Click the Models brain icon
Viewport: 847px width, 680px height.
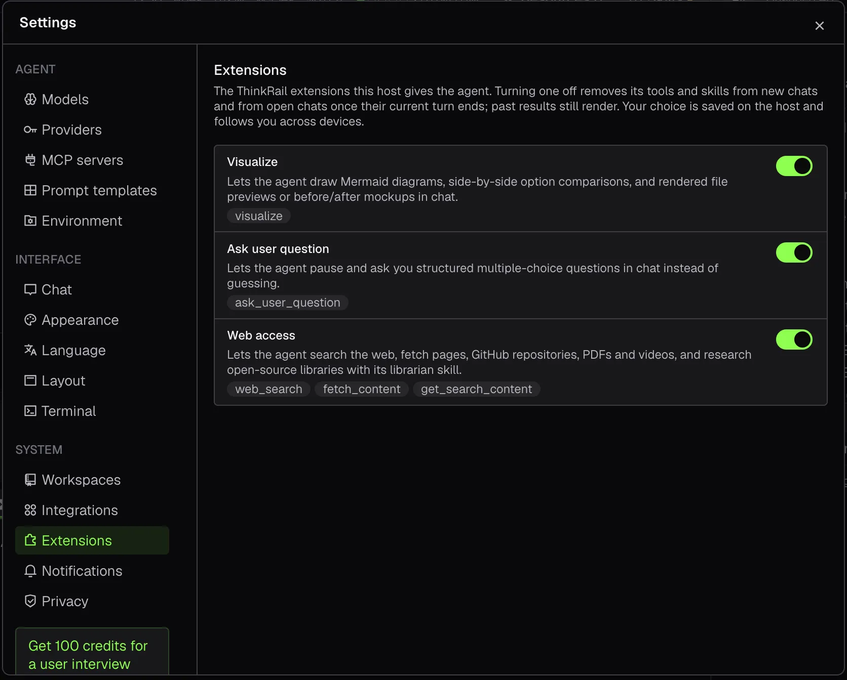[30, 99]
